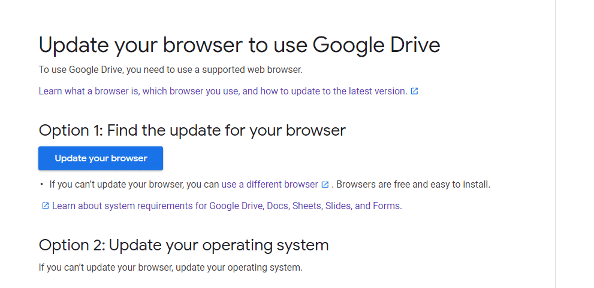The image size is (594, 288).
Task: Open the Learn what a browser is link
Action: click(223, 91)
